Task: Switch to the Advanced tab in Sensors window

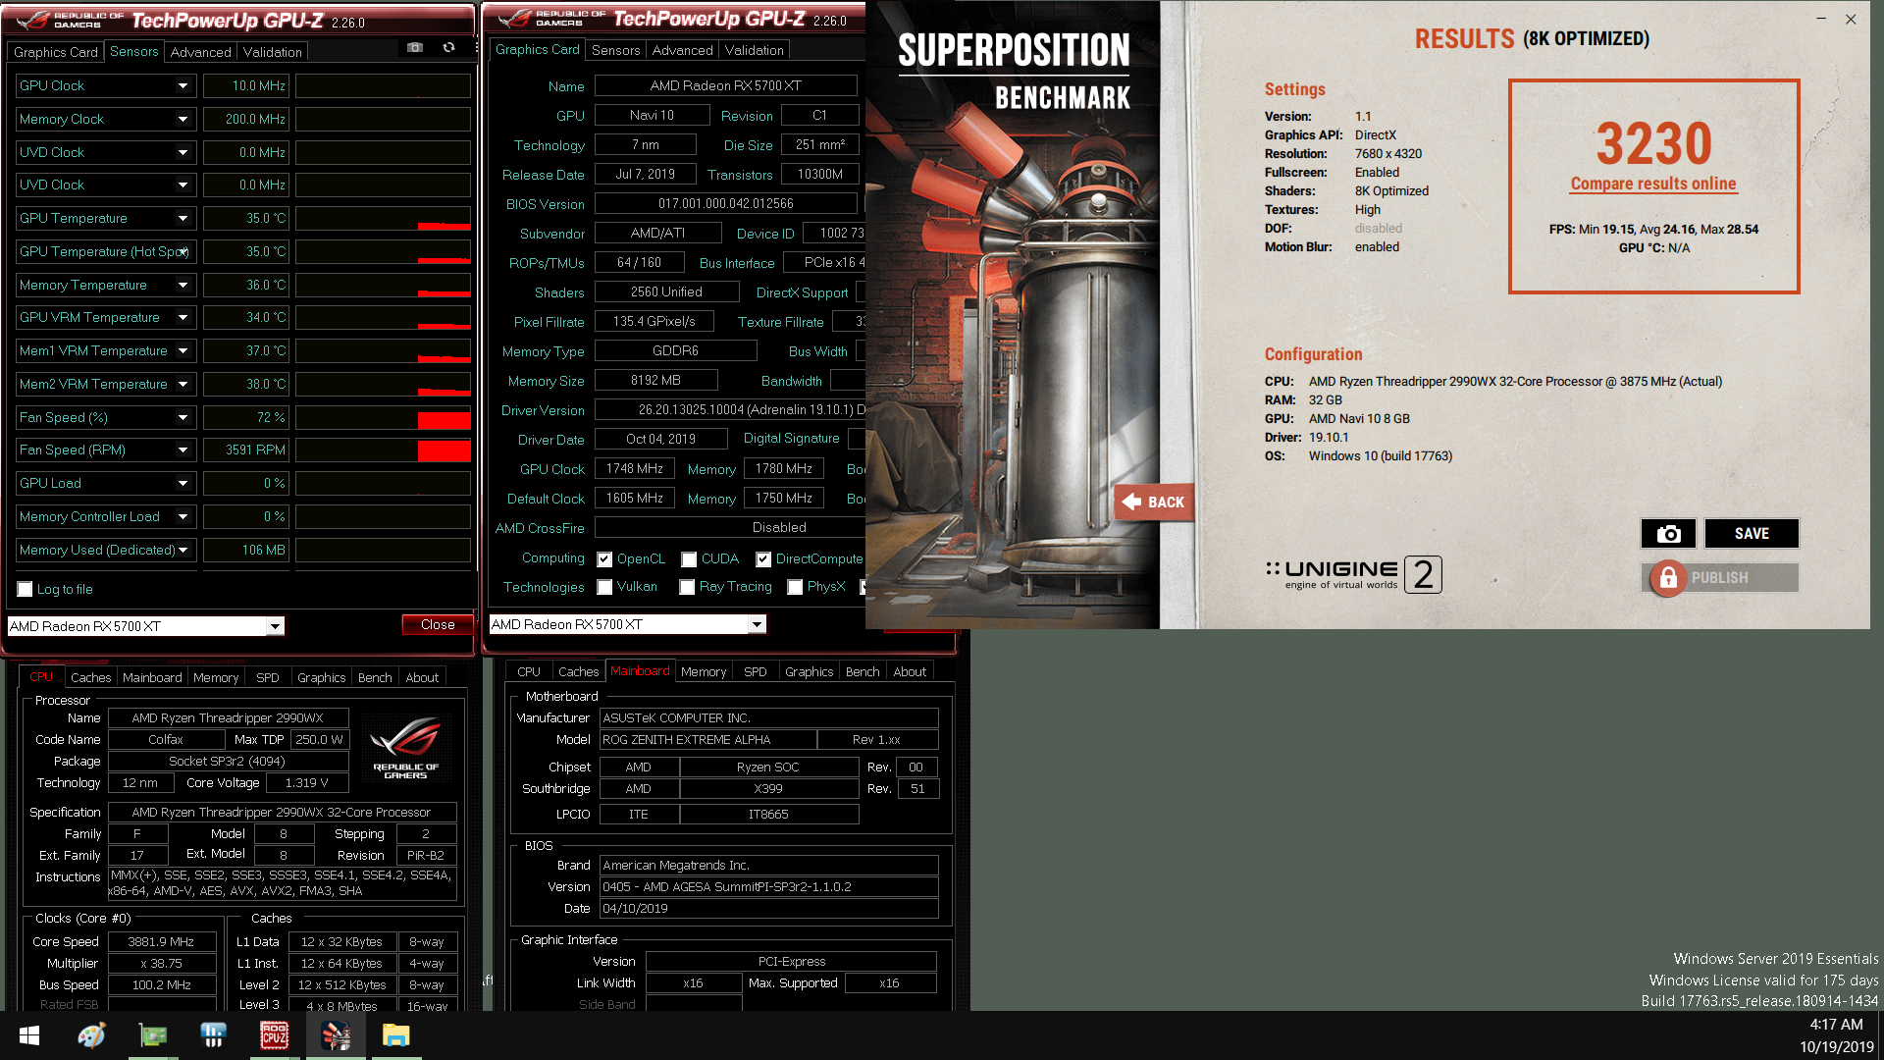Action: pyautogui.click(x=200, y=52)
